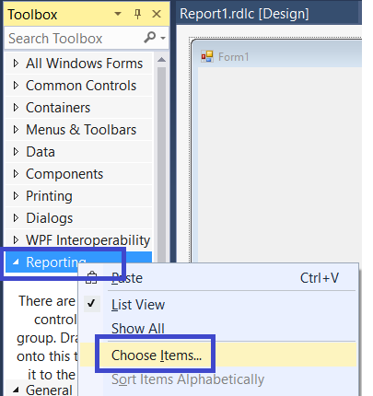Collapse the Reporting group
This screenshot has height=396, width=373.
(x=16, y=262)
